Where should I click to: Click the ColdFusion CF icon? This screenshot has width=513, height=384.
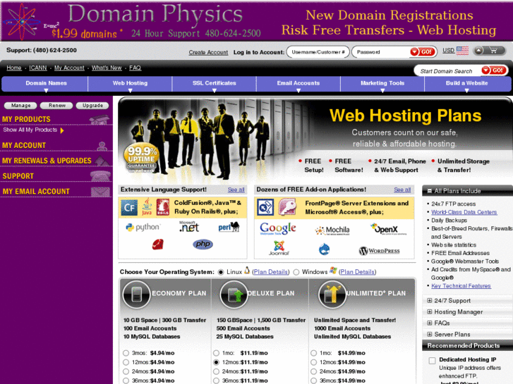[x=129, y=208]
